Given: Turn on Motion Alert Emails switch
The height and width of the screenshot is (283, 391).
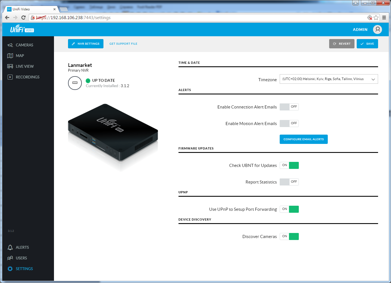Looking at the screenshot, I should pyautogui.click(x=289, y=123).
